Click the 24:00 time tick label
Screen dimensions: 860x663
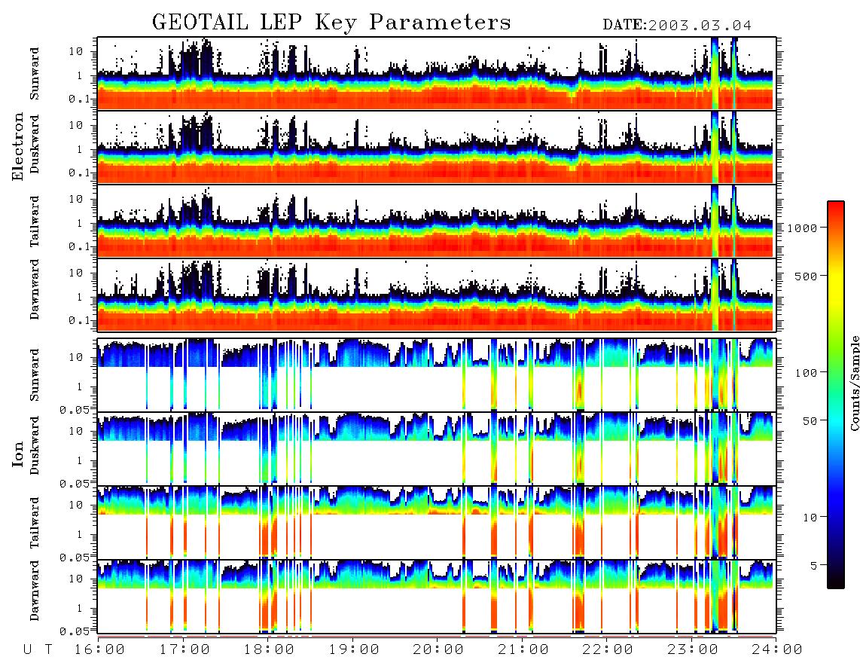coord(776,650)
